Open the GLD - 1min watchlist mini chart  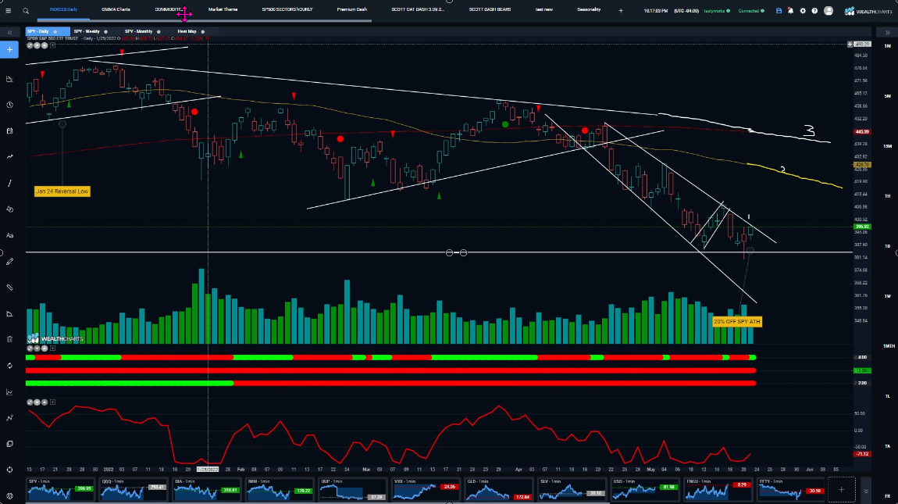tap(498, 489)
